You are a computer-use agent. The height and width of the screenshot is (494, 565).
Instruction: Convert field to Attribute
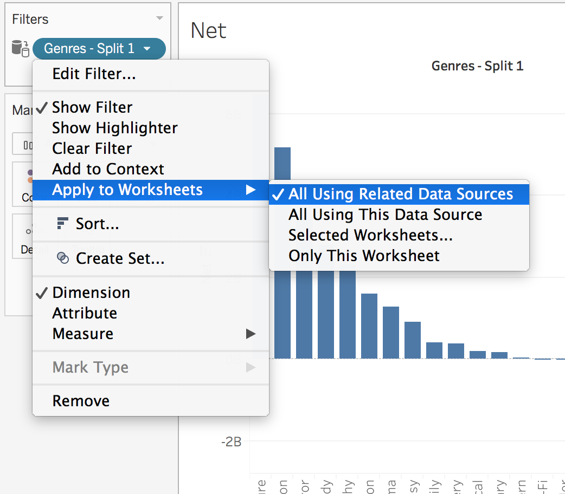85,313
